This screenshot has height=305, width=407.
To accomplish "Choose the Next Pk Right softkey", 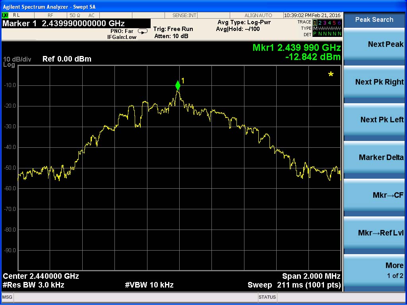I will tap(374, 82).
